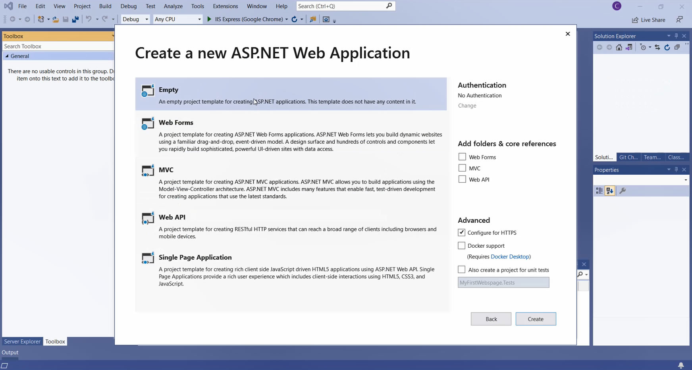
Task: Uncheck Configure for HTTPS
Action: [x=461, y=233]
